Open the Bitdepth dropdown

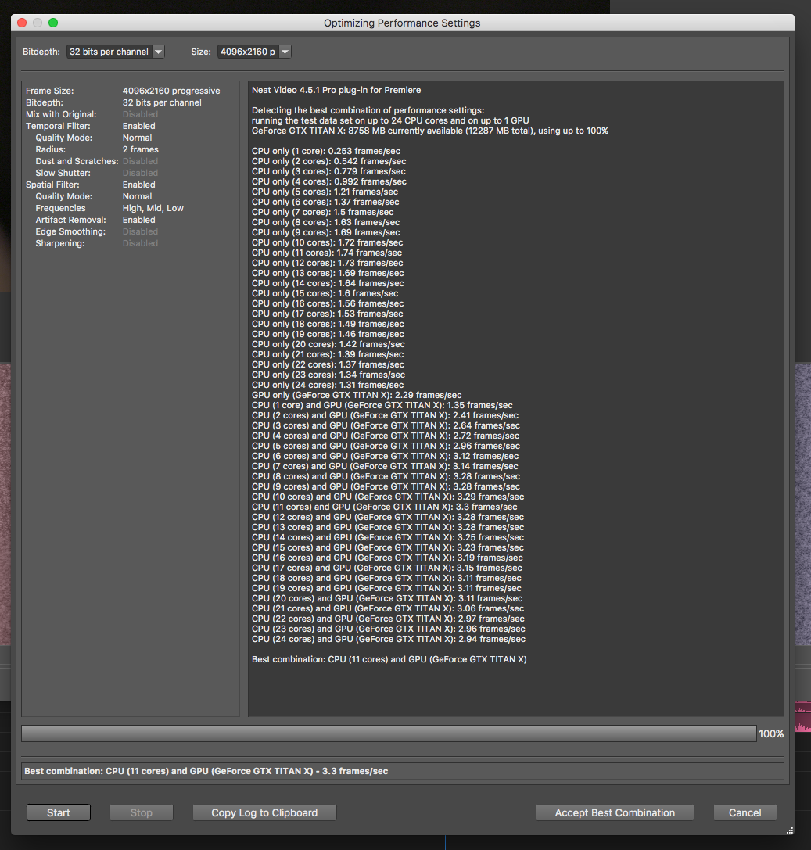pyautogui.click(x=115, y=52)
